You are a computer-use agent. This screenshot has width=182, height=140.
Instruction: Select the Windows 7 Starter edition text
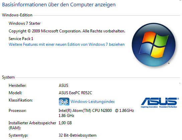tap(25, 23)
